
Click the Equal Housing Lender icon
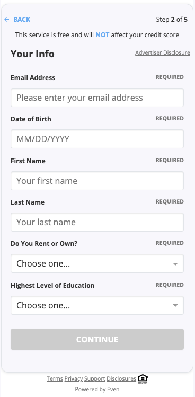coord(143,379)
